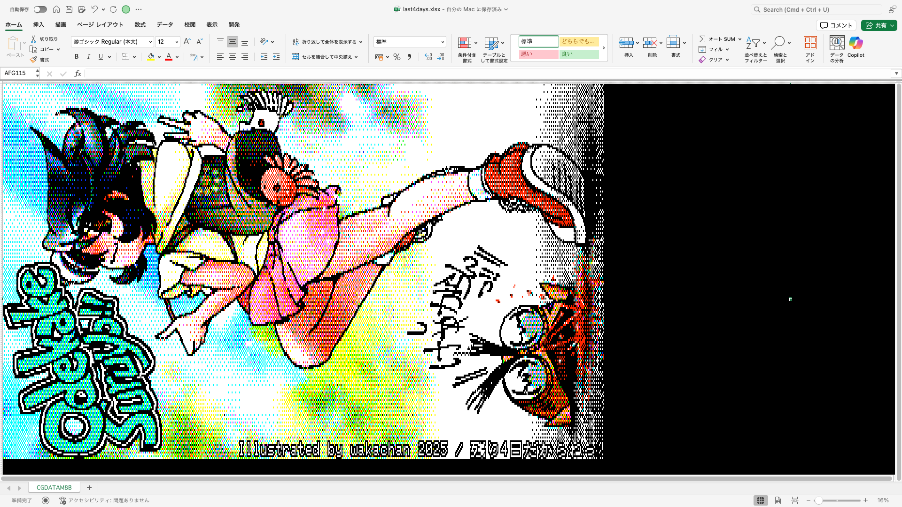Toggle Wrap Text (折り返して全体を表示する)
Viewport: 902px width, 507px height.
327,42
